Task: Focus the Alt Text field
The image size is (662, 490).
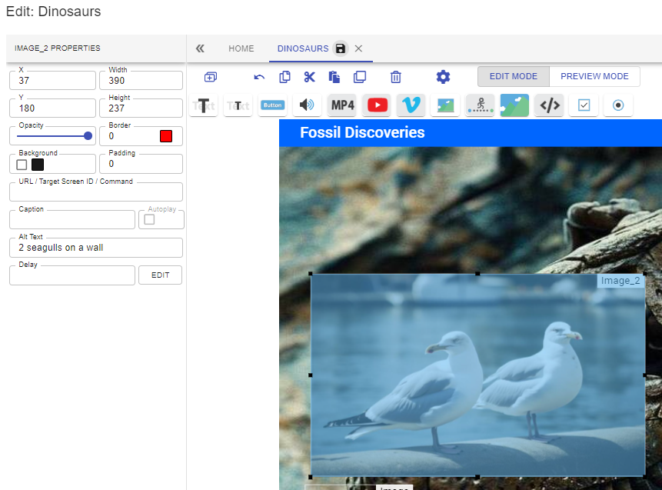Action: pyautogui.click(x=96, y=248)
